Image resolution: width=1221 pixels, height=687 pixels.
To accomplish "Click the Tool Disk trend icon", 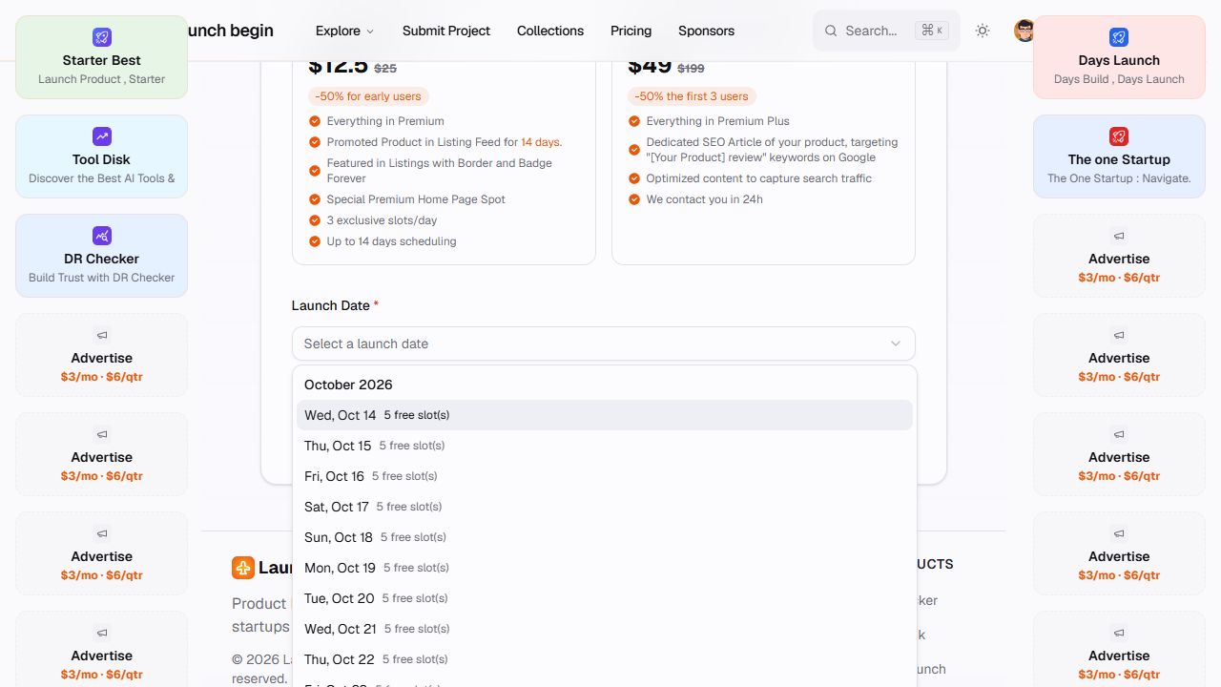I will [102, 136].
